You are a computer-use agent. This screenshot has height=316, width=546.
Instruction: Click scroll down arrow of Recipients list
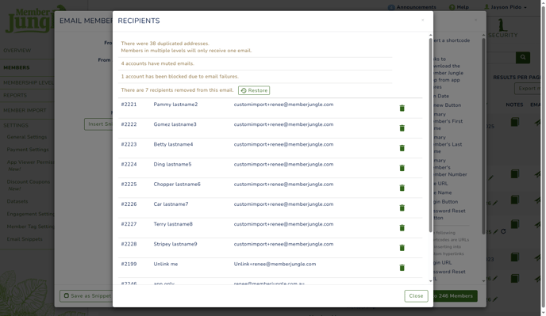click(x=430, y=281)
